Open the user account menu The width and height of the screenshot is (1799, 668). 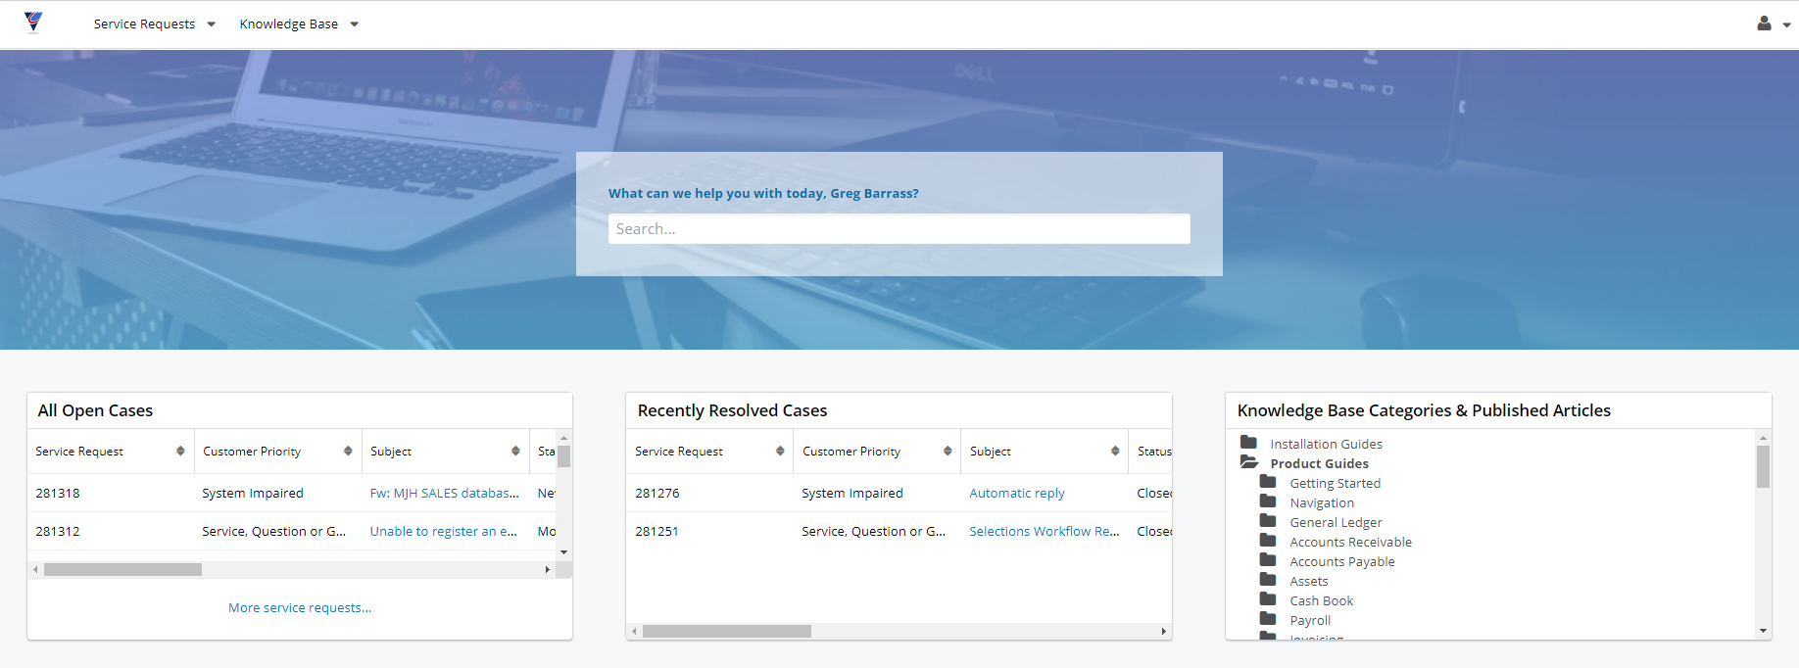[1774, 24]
